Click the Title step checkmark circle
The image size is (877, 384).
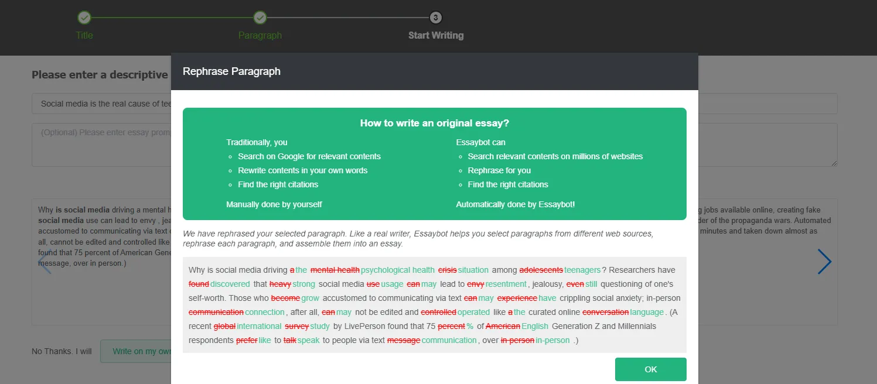pyautogui.click(x=84, y=18)
